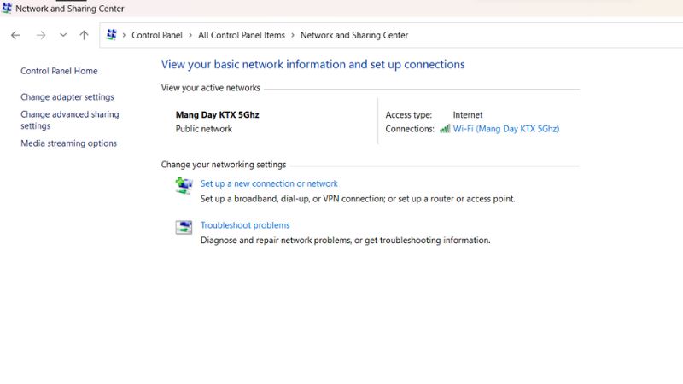Select the Control Panel breadcrumb
Viewport: 683px width, 384px height.
[x=157, y=35]
